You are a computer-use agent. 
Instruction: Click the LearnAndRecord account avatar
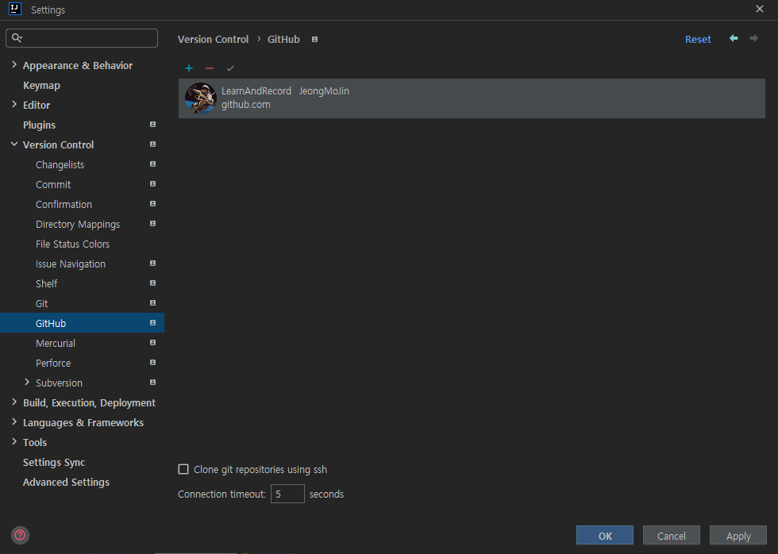click(200, 98)
